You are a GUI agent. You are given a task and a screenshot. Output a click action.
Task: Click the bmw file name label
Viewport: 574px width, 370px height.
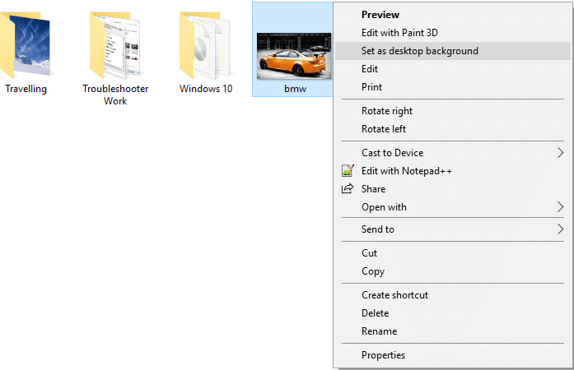pos(295,89)
